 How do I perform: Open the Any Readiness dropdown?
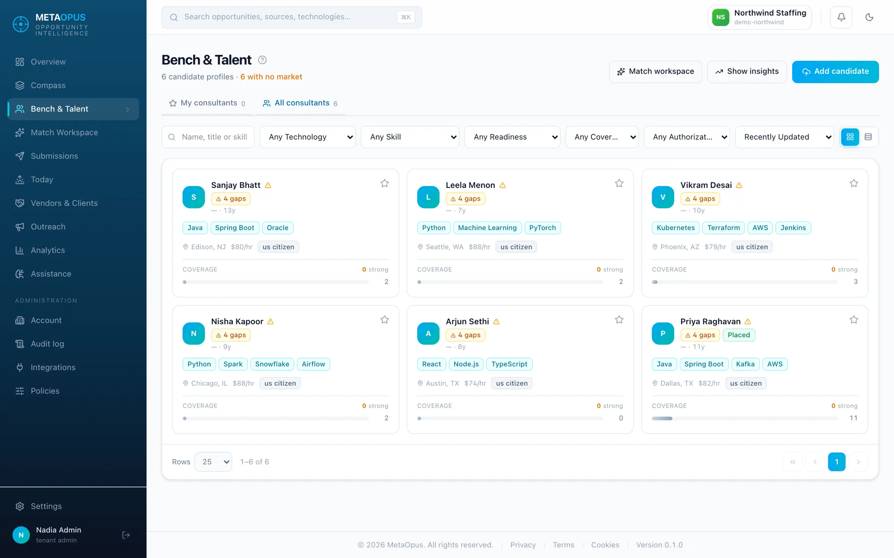[512, 137]
